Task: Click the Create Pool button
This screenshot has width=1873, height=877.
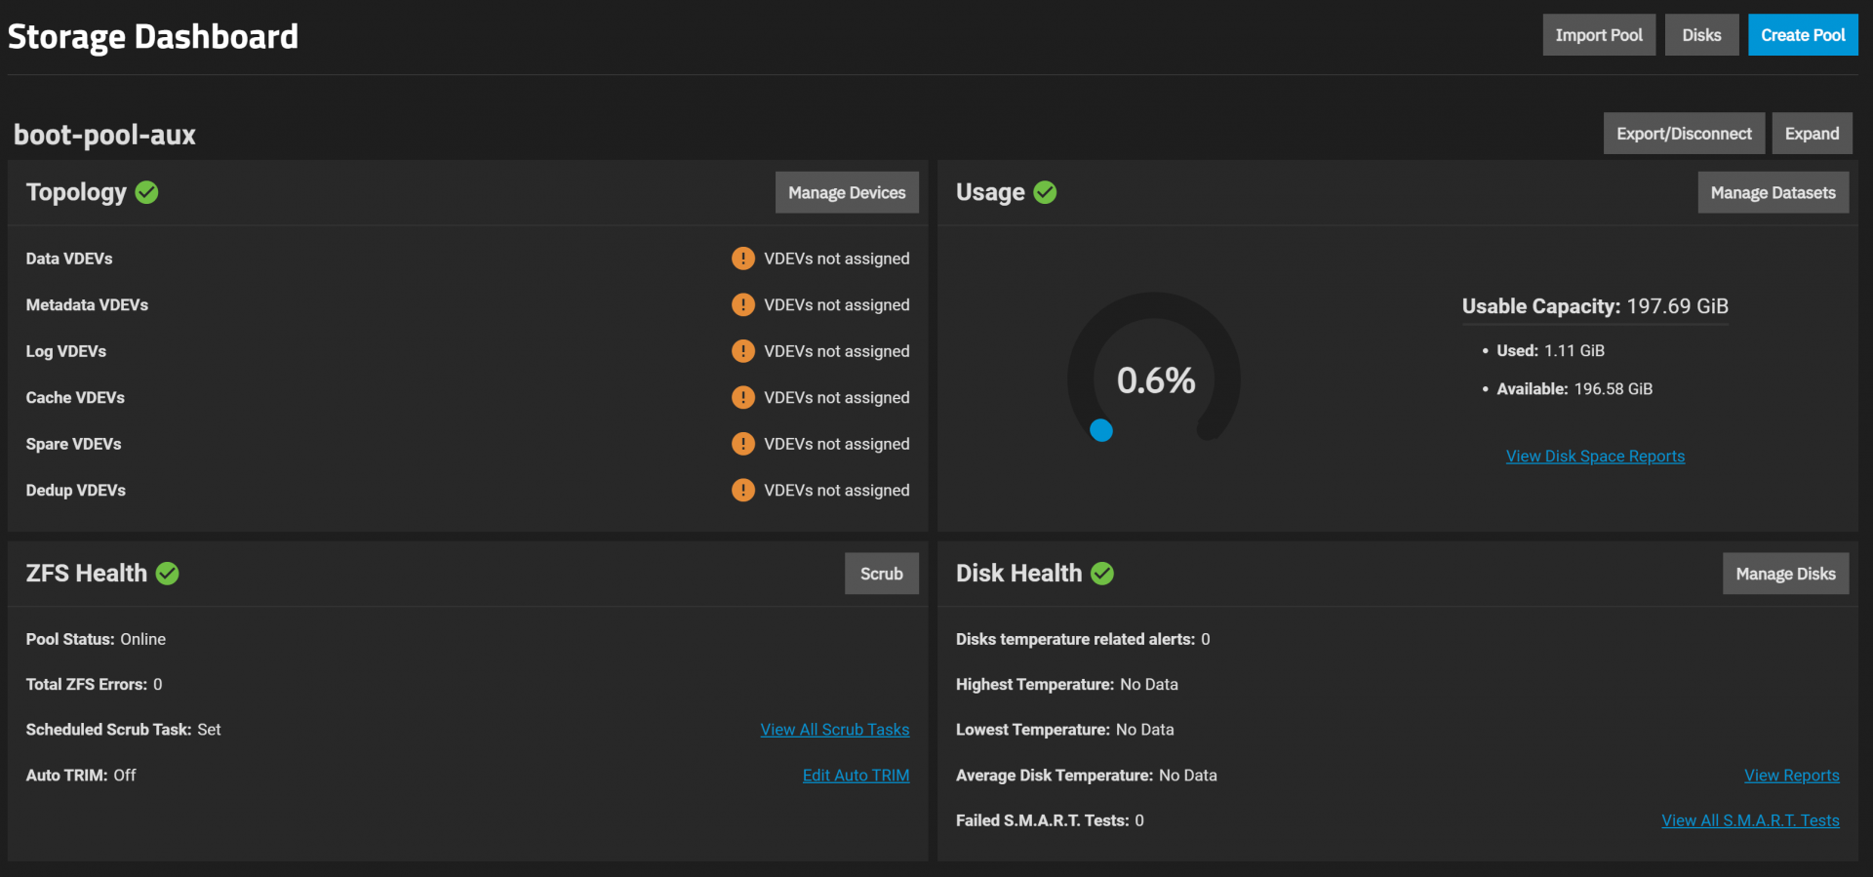Action: [x=1803, y=35]
